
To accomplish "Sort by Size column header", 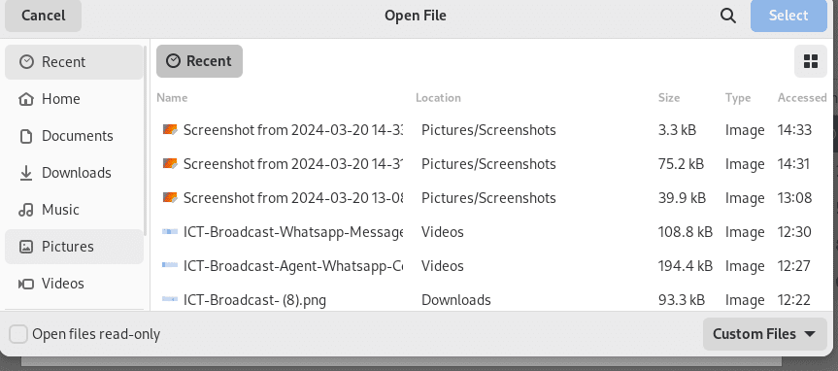I will tap(669, 98).
